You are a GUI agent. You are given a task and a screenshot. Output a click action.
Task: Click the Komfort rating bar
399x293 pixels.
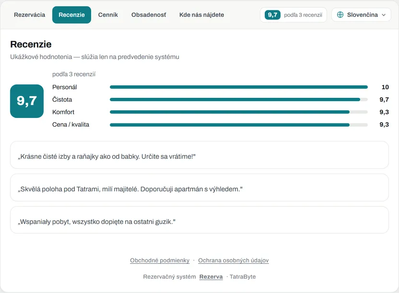(x=239, y=112)
